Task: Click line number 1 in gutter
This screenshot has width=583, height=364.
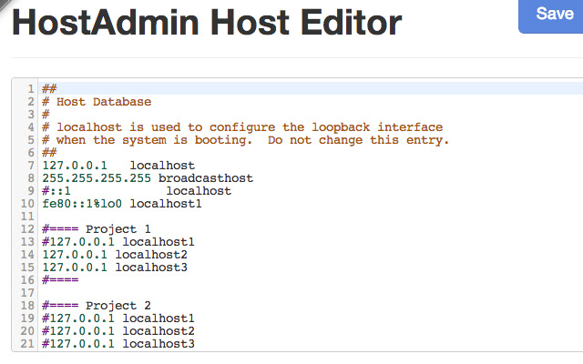Action: [x=30, y=89]
